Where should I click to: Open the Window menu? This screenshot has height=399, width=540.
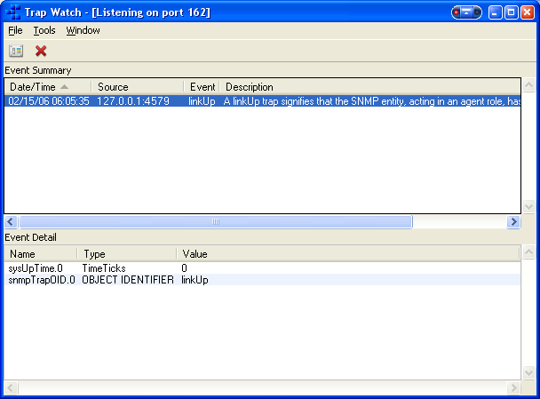click(x=83, y=30)
